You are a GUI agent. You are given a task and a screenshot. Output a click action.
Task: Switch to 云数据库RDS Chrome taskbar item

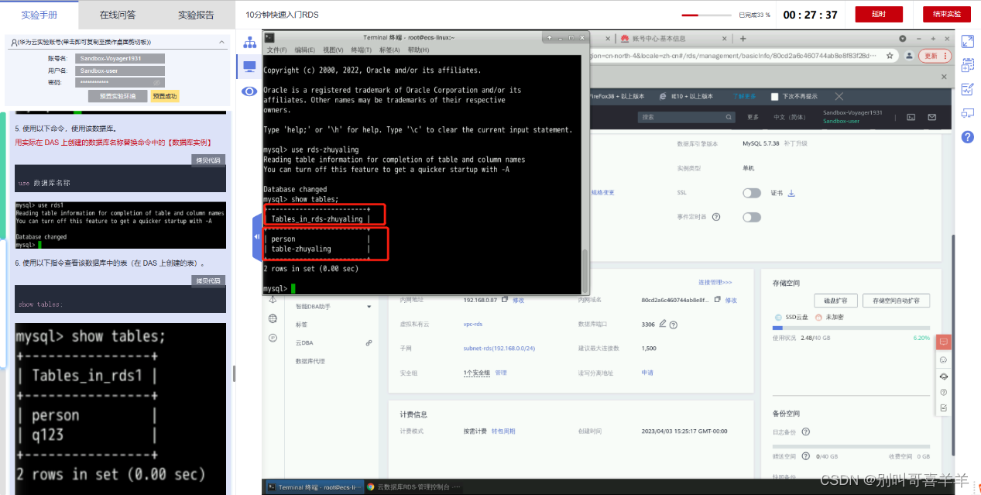tap(413, 487)
